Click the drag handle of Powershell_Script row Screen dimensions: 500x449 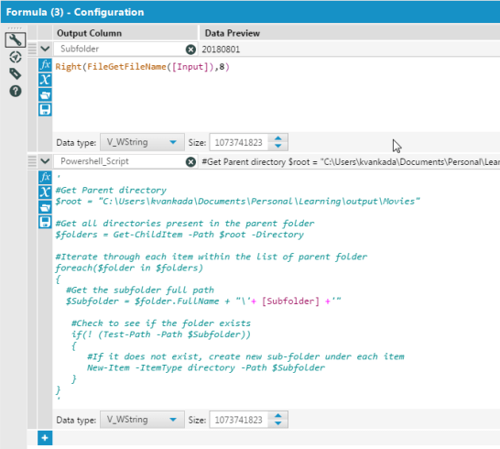coord(32,161)
